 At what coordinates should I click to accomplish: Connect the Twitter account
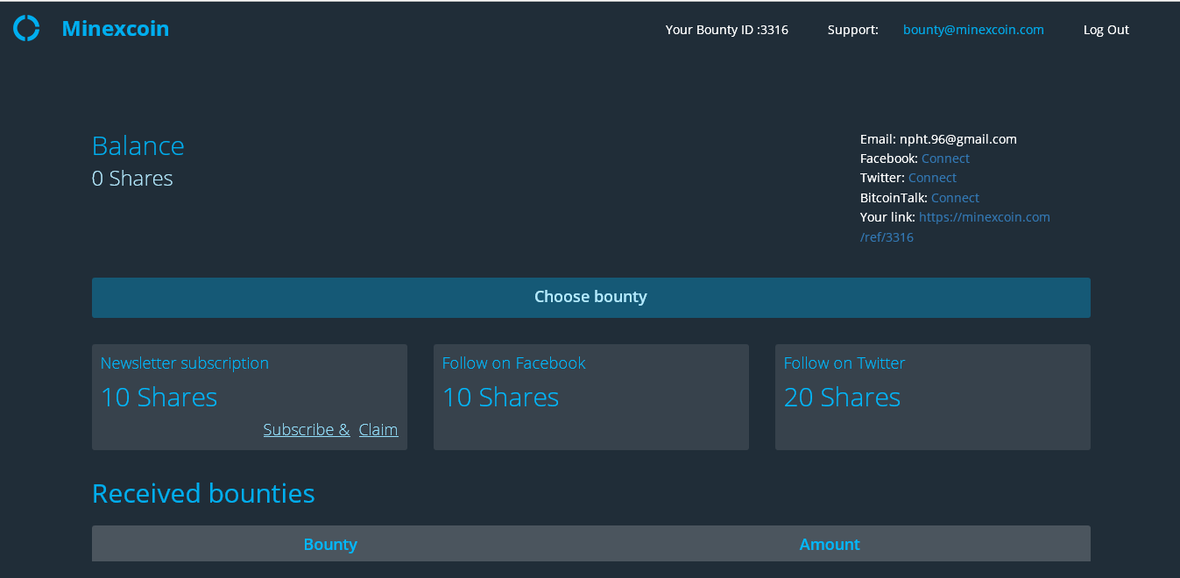click(932, 178)
